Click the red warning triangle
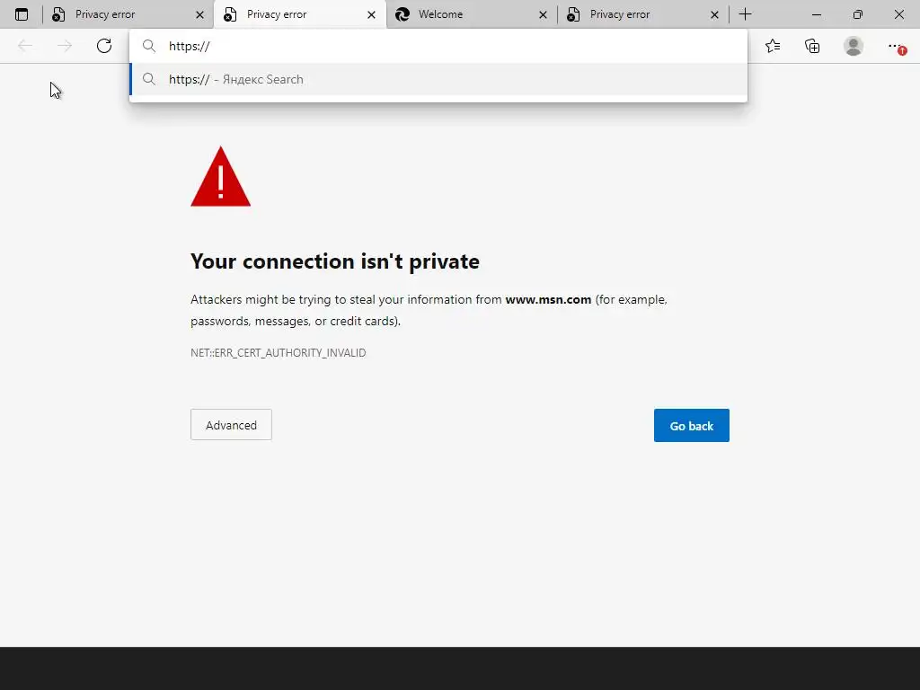 pyautogui.click(x=220, y=178)
